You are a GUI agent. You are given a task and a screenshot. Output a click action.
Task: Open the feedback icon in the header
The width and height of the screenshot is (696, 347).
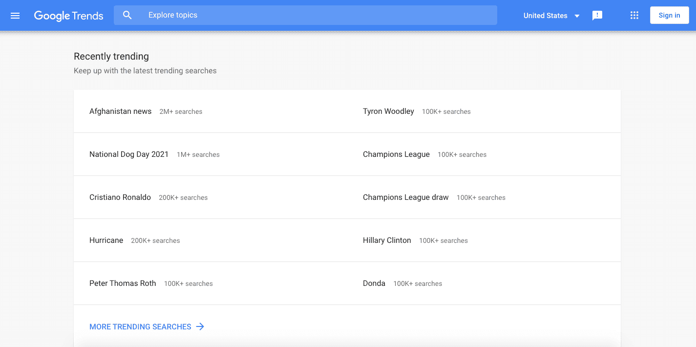[x=597, y=15]
